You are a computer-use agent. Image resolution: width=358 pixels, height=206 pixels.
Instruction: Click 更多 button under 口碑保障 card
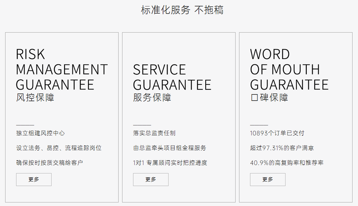(x=267, y=180)
